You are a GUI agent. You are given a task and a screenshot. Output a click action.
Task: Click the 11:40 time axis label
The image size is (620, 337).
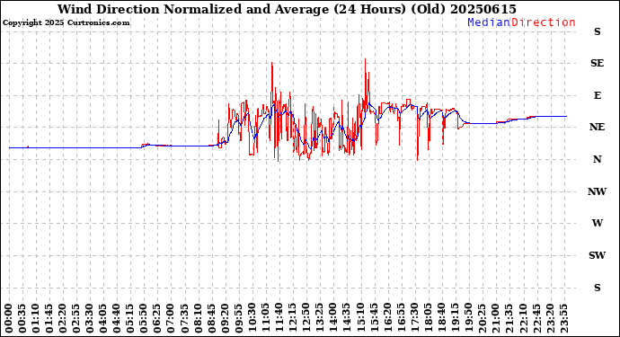click(x=279, y=318)
